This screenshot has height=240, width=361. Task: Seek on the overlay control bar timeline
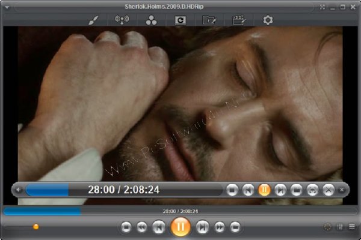pos(124,190)
